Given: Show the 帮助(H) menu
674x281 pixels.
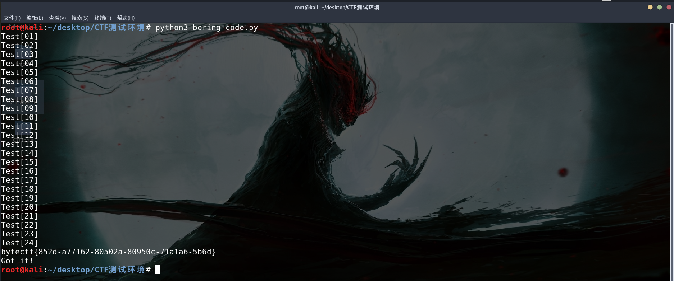Looking at the screenshot, I should click(126, 18).
